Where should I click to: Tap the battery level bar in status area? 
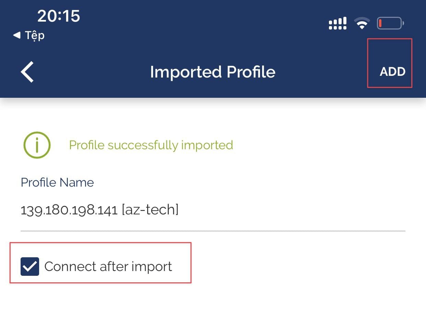click(x=381, y=23)
